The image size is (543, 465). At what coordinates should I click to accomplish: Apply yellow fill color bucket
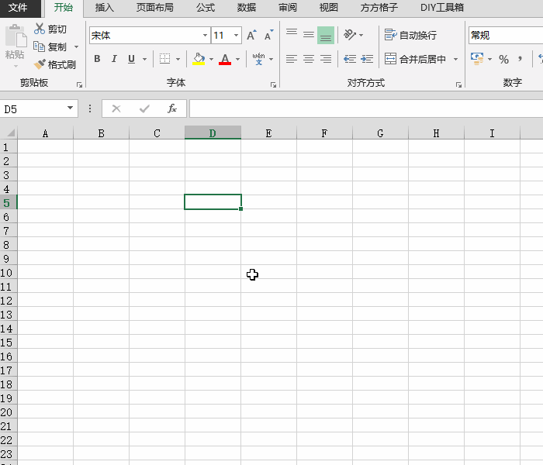pyautogui.click(x=199, y=59)
